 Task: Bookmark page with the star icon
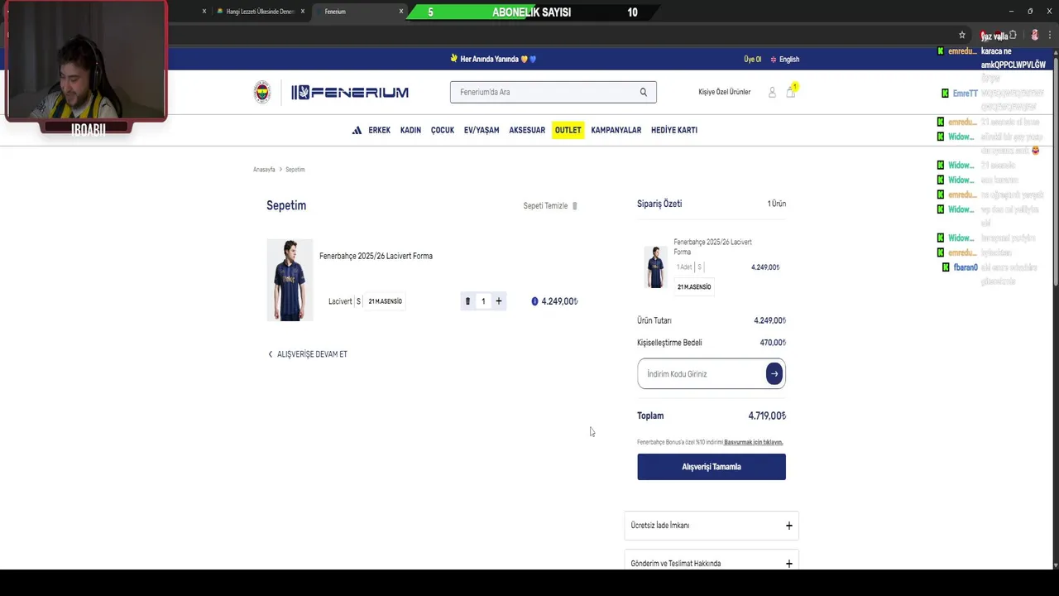(962, 36)
